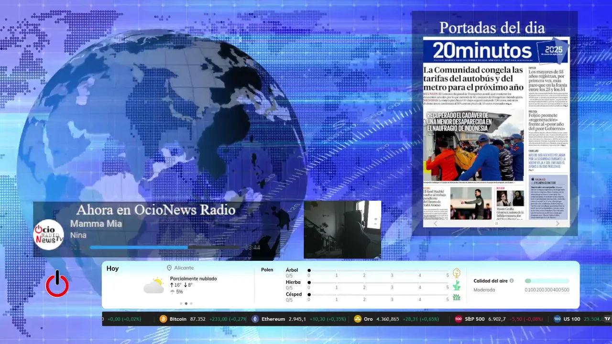The height and width of the screenshot is (344, 612).
Task: Click the Oro gold icon in ticker
Action: coord(358,319)
